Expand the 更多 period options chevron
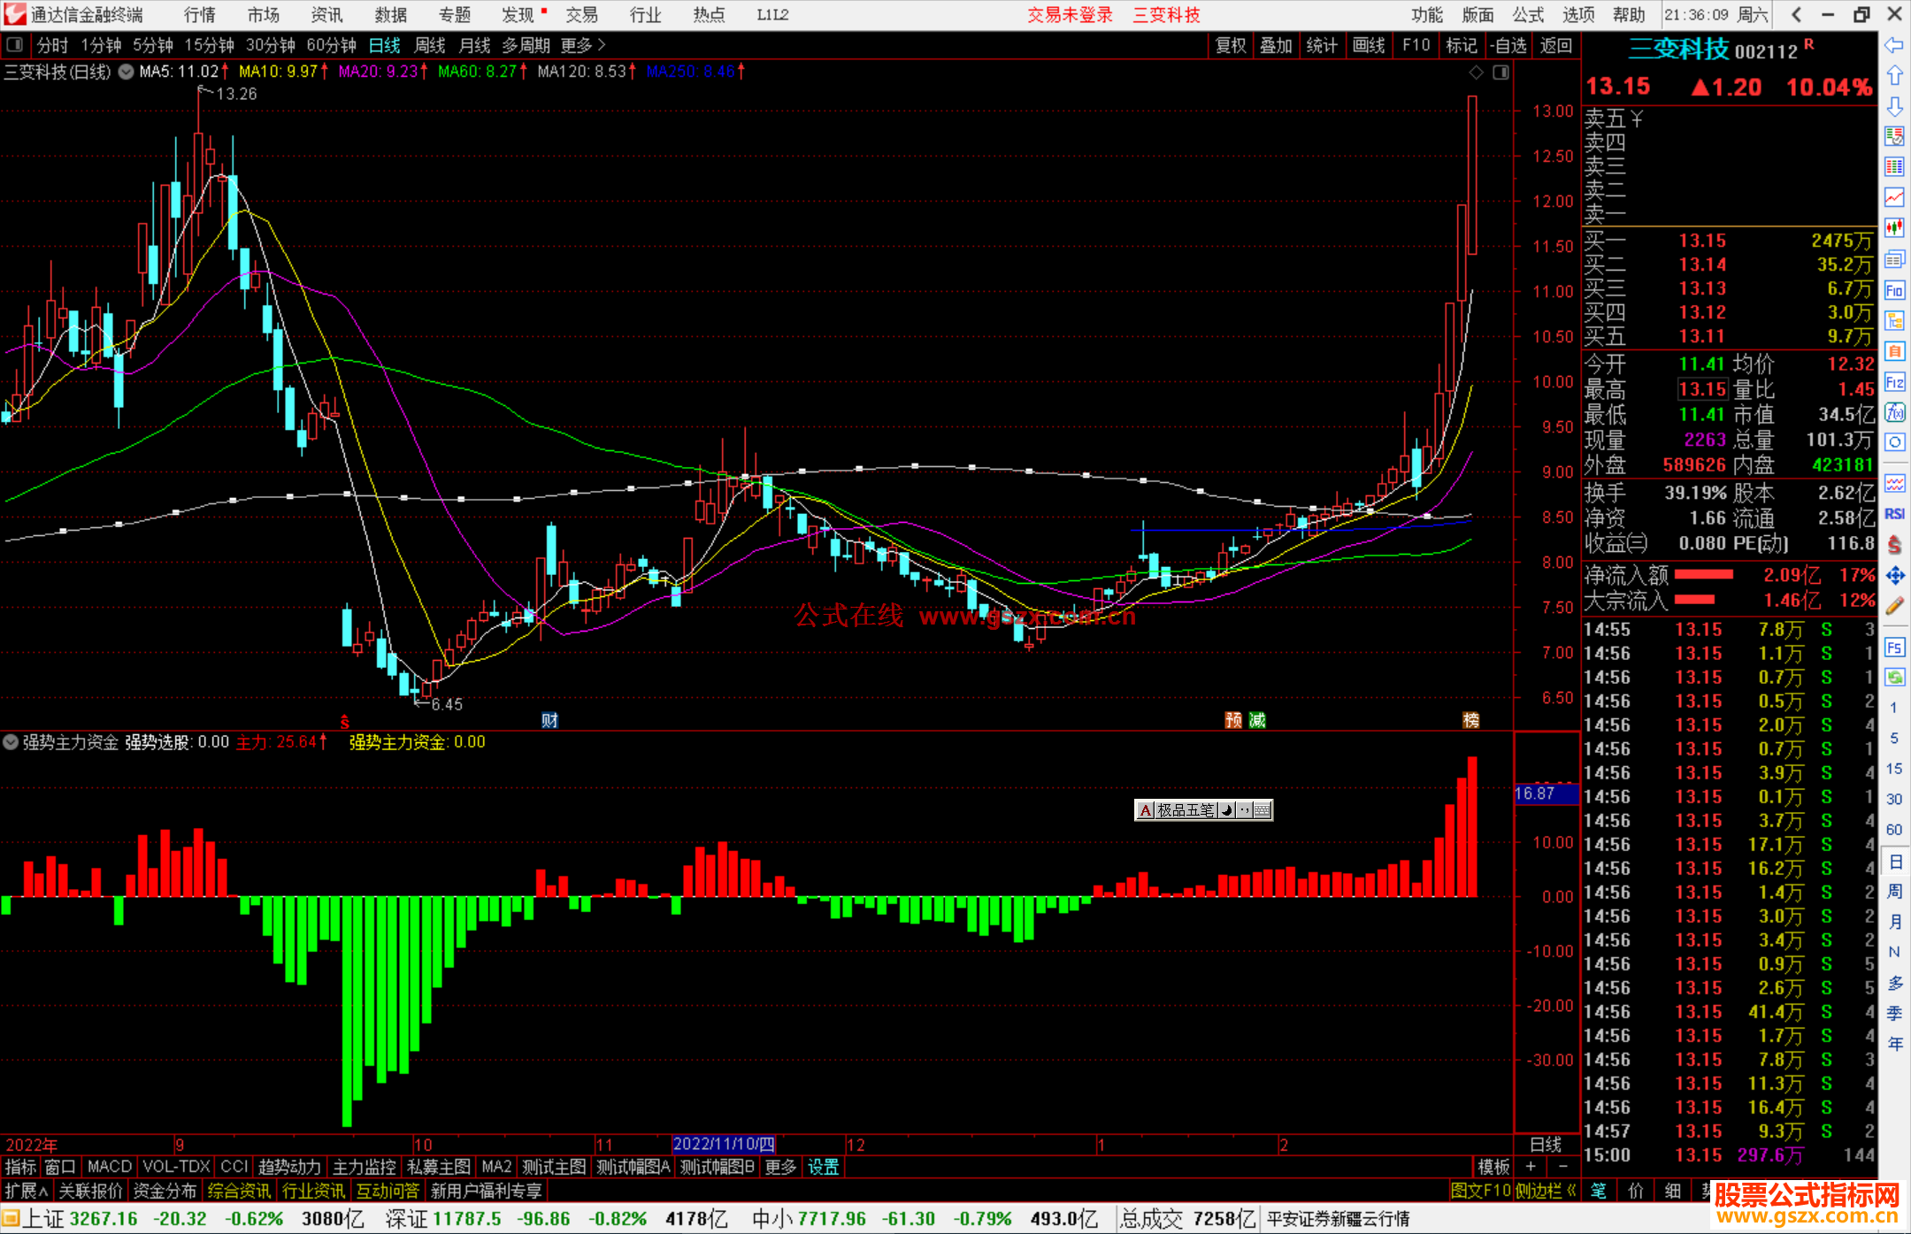The width and height of the screenshot is (1911, 1234). pyautogui.click(x=602, y=44)
